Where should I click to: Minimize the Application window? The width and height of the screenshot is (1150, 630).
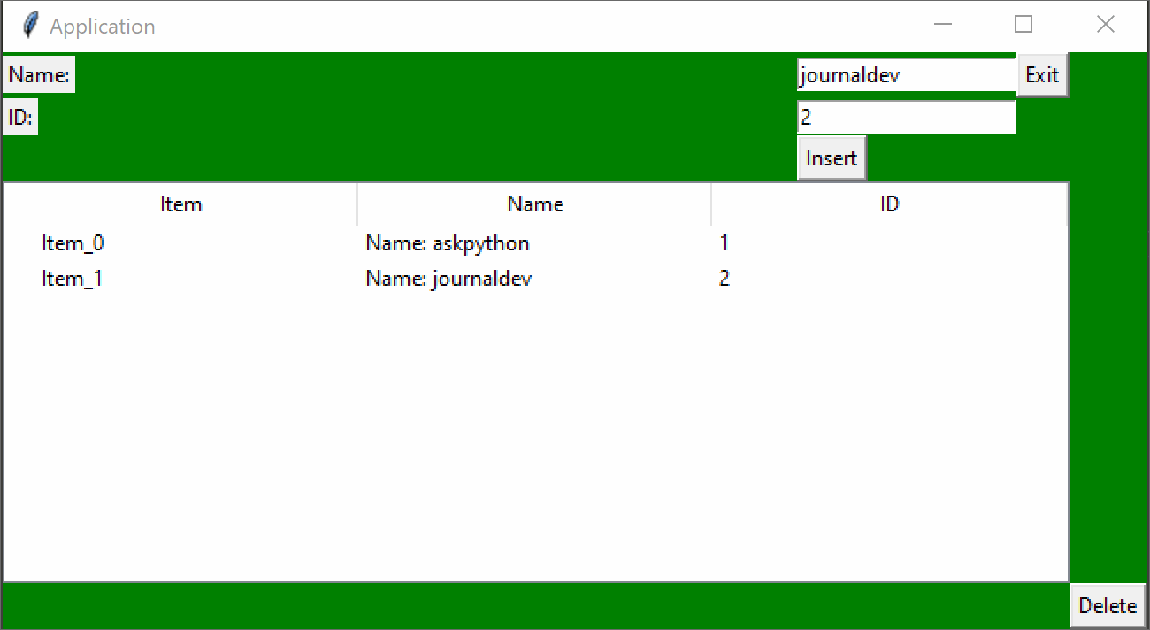pos(943,24)
